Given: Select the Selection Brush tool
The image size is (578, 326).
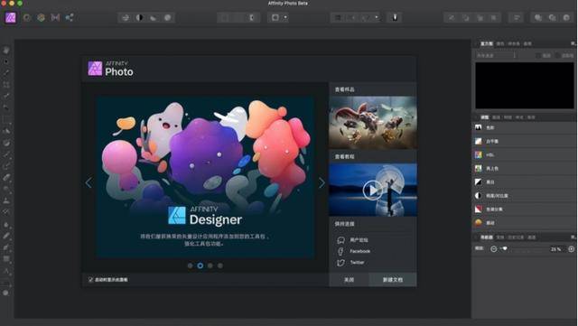Looking at the screenshot, I should [x=6, y=96].
